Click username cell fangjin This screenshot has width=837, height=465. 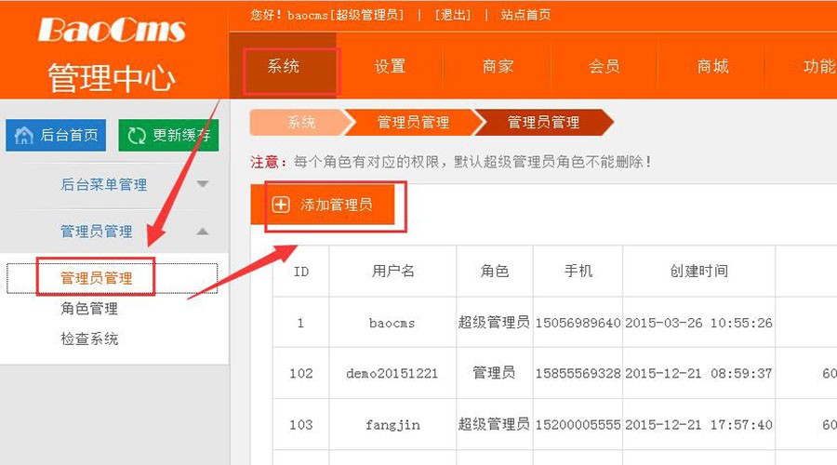point(392,425)
